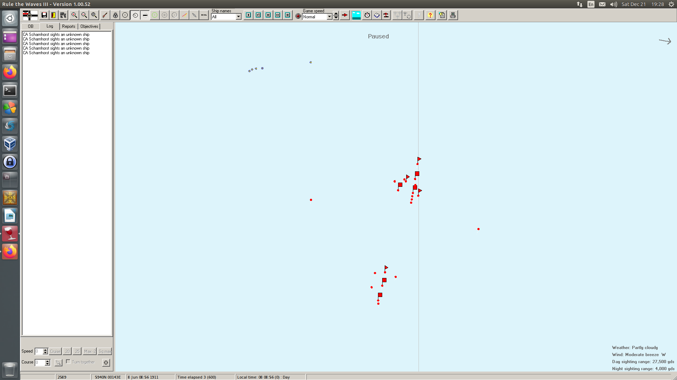This screenshot has width=677, height=380.
Task: Toggle the plain black range circle
Action: pyautogui.click(x=125, y=15)
